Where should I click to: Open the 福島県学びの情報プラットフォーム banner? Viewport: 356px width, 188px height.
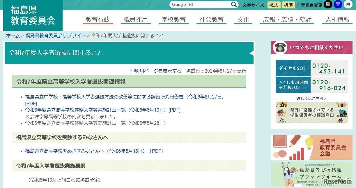coord(311,174)
